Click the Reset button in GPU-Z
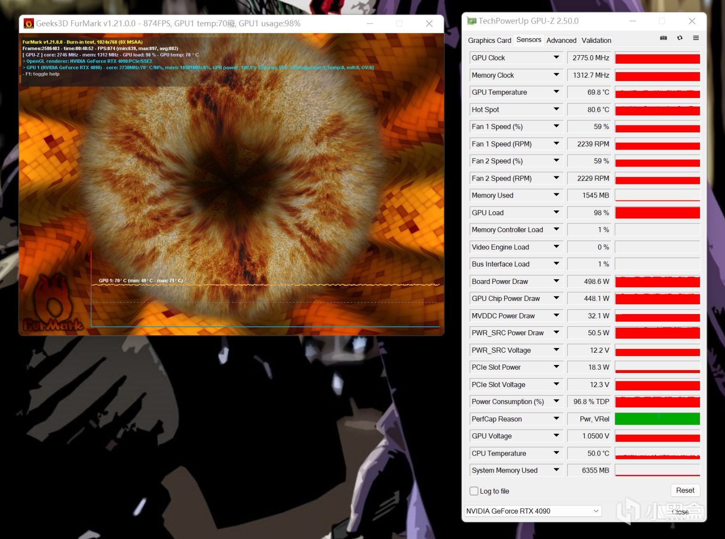Image resolution: width=725 pixels, height=539 pixels. [685, 490]
